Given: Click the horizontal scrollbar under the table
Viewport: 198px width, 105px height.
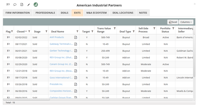Looking at the screenshot, I should tap(27, 99).
